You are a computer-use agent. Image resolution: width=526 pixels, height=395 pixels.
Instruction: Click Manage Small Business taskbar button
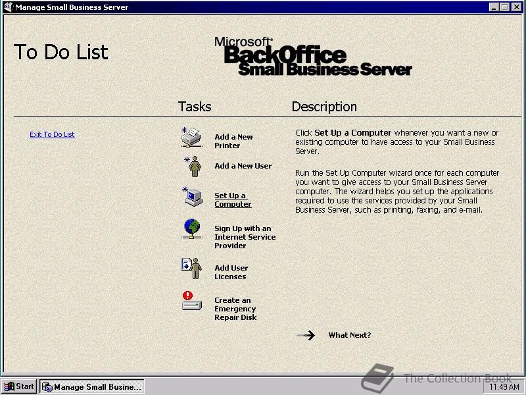coord(92,386)
